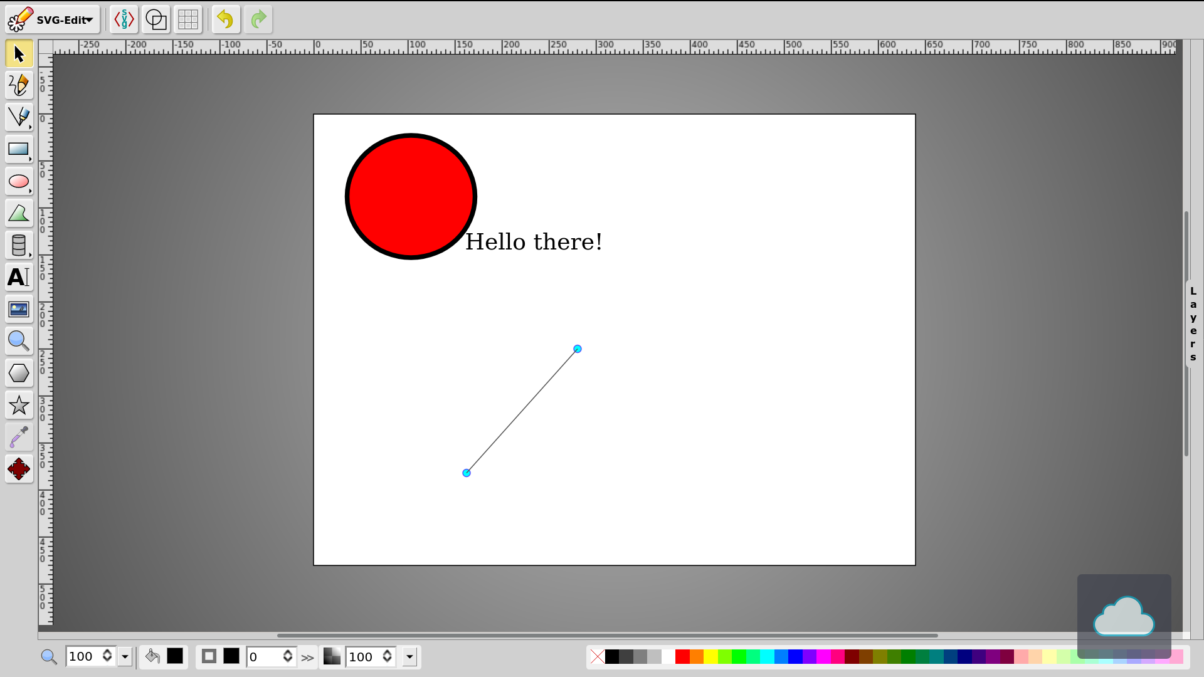
Task: Click the stroke width input field
Action: (x=265, y=656)
